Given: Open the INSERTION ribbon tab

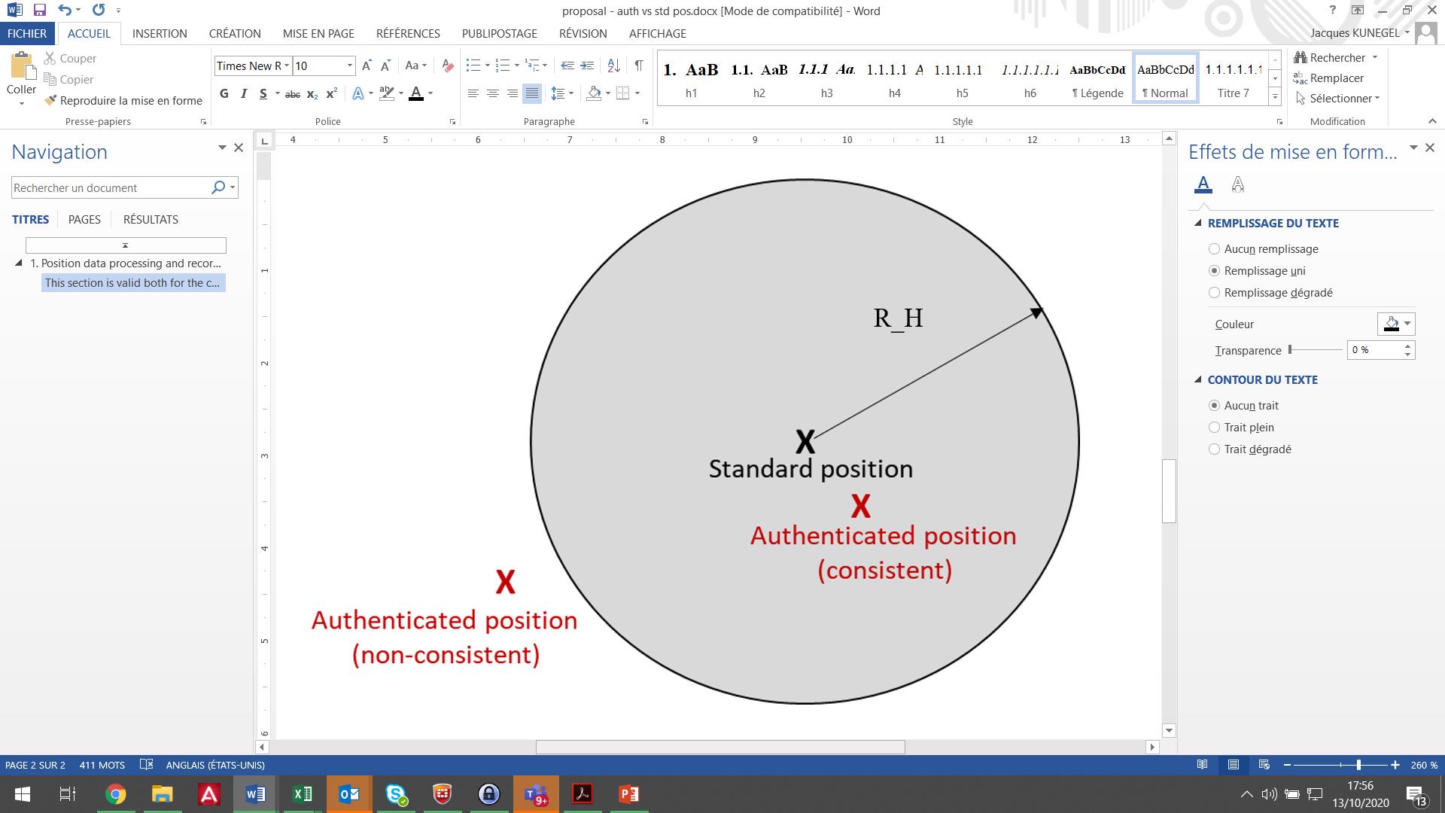Looking at the screenshot, I should click(160, 34).
